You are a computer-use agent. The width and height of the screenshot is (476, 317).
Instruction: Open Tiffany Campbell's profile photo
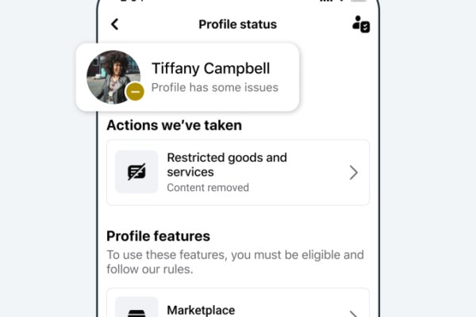pyautogui.click(x=113, y=77)
